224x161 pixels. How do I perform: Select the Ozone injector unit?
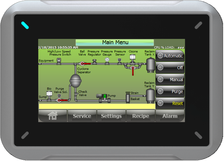point(132,57)
